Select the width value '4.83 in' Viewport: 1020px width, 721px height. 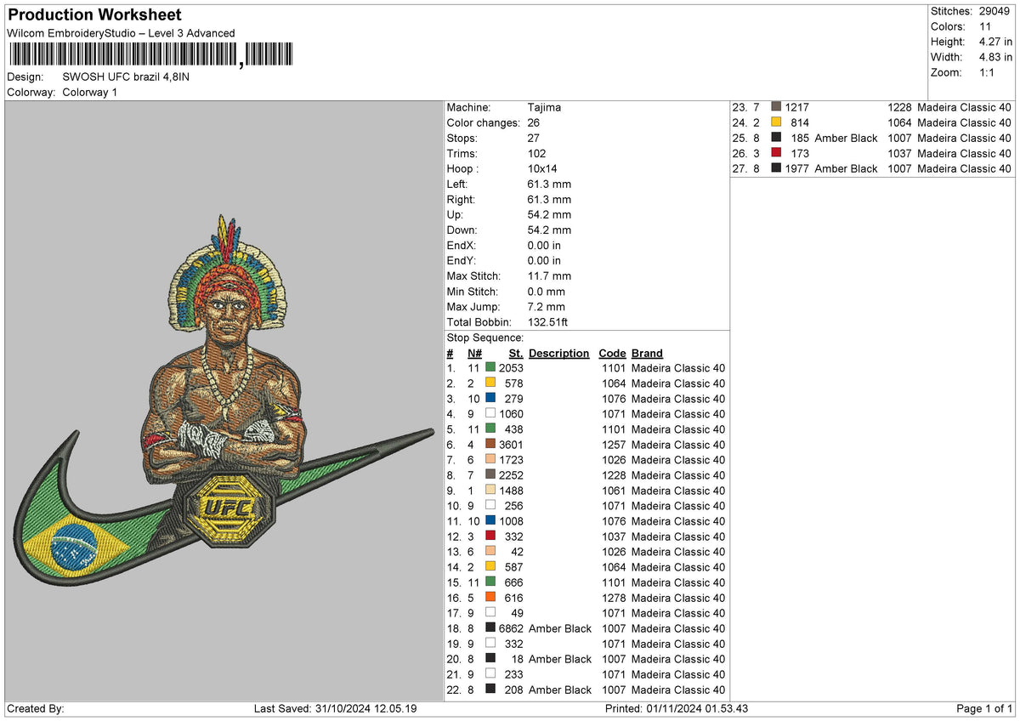point(995,57)
